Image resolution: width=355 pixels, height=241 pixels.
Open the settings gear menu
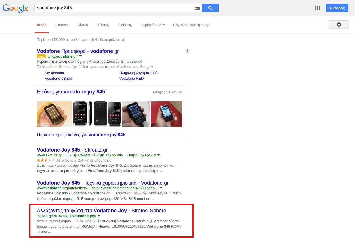339,25
